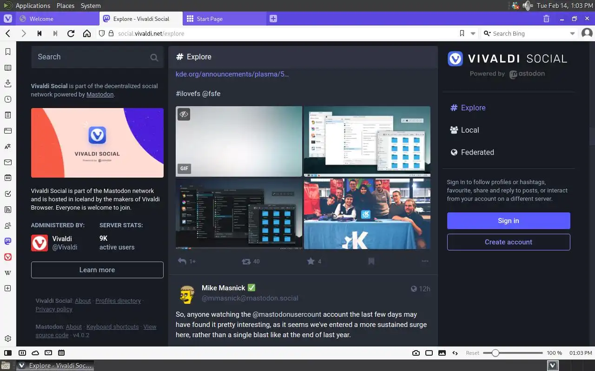Open the Applications menu

(x=33, y=6)
